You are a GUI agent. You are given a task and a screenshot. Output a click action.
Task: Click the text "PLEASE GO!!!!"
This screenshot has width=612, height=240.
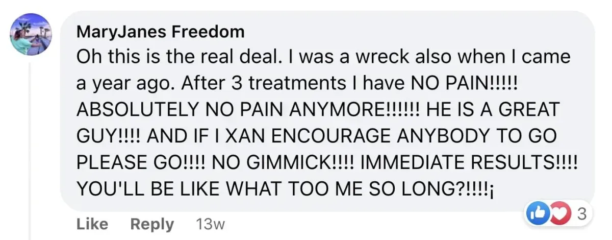click(141, 161)
